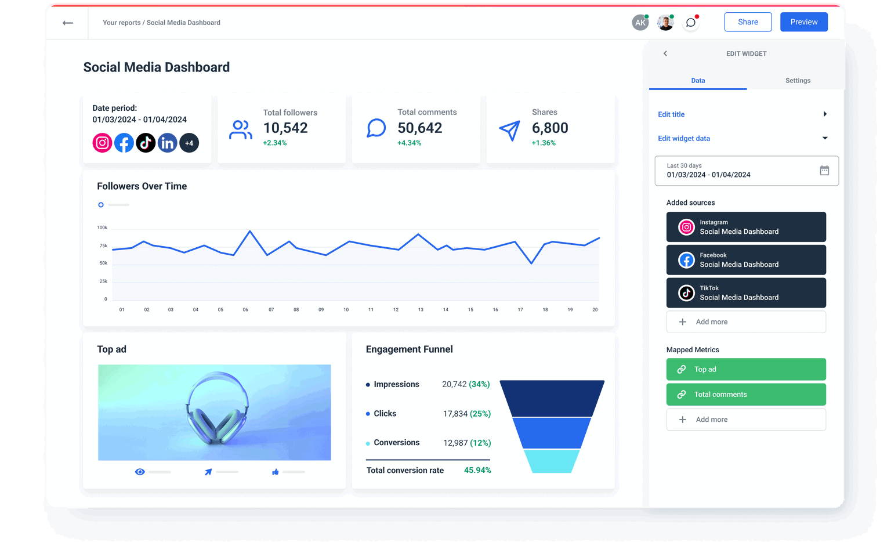Select the Instagram icon under Date period

tap(102, 143)
